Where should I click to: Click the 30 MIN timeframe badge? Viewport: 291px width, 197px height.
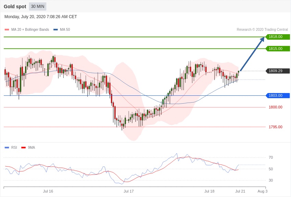(38, 6)
